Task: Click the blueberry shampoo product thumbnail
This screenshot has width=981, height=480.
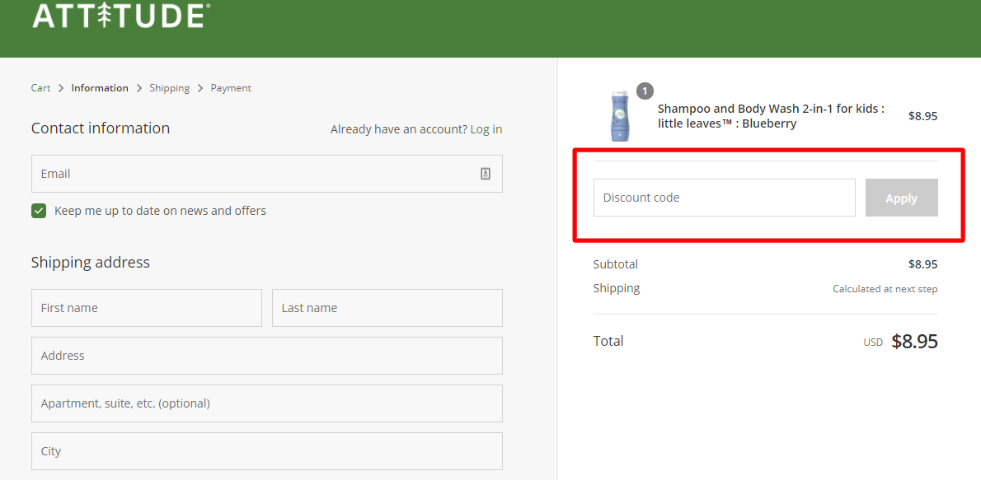Action: pyautogui.click(x=619, y=115)
